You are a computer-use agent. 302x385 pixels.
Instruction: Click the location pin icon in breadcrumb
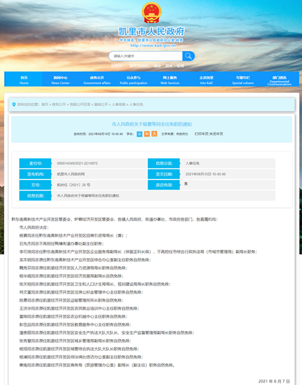13,104
